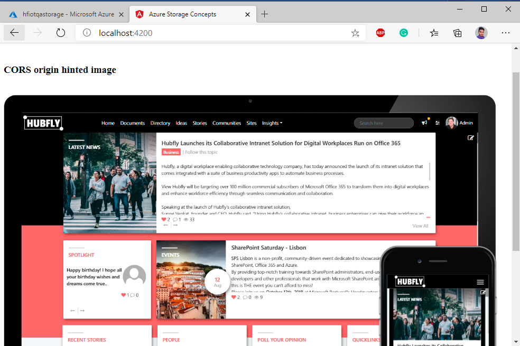520x346 pixels.
Task: Click the edit pencil icon below Admin
Action: (x=470, y=137)
